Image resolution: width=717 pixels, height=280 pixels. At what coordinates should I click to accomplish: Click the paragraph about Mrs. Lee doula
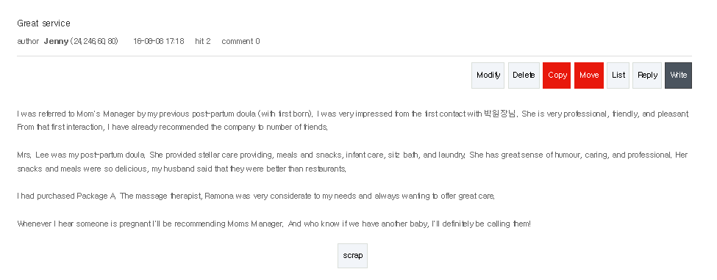coord(352,162)
